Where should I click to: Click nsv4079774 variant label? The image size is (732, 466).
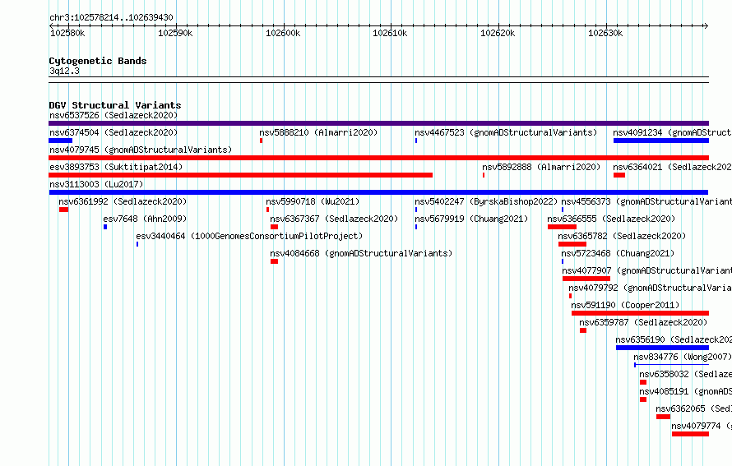[x=702, y=426]
